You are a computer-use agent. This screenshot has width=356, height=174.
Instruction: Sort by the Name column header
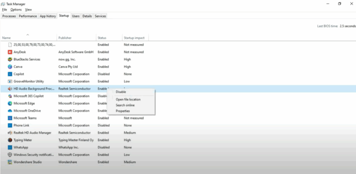6,38
